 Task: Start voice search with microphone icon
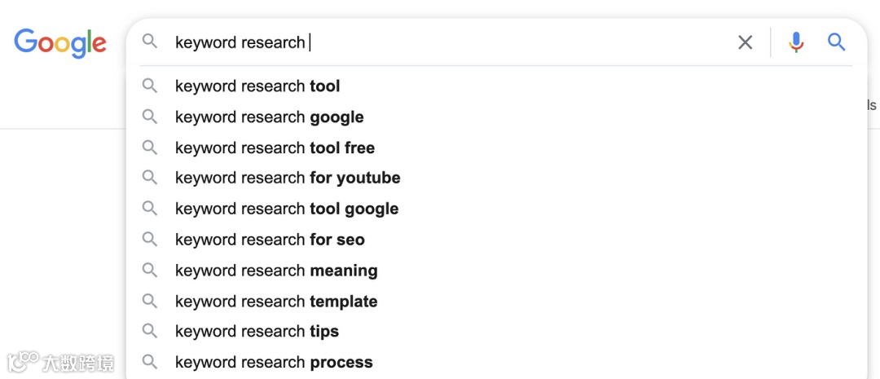click(796, 42)
